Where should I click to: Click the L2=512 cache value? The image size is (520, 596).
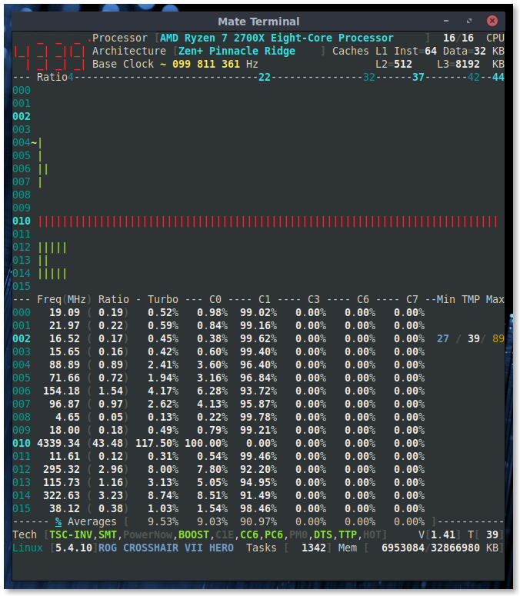tap(393, 64)
